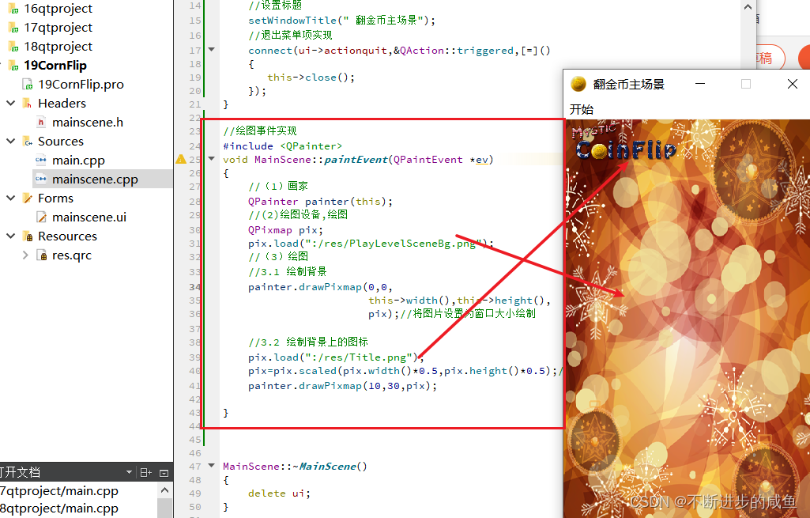Close the open documents side panel
810x518 pixels.
click(164, 472)
